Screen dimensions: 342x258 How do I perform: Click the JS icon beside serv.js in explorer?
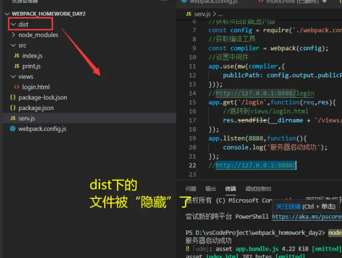[13, 118]
